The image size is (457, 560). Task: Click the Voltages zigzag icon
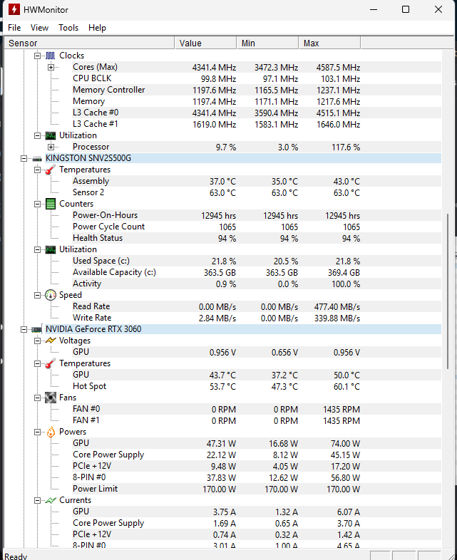coord(51,341)
